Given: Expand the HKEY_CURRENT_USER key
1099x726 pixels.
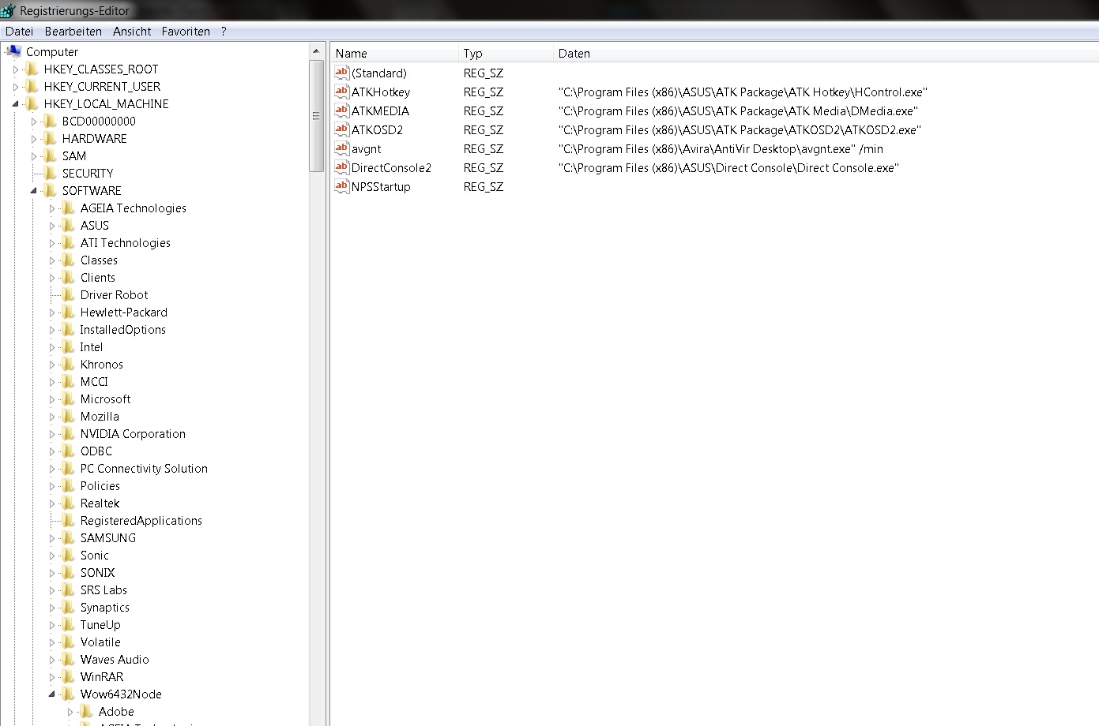Looking at the screenshot, I should (16, 87).
